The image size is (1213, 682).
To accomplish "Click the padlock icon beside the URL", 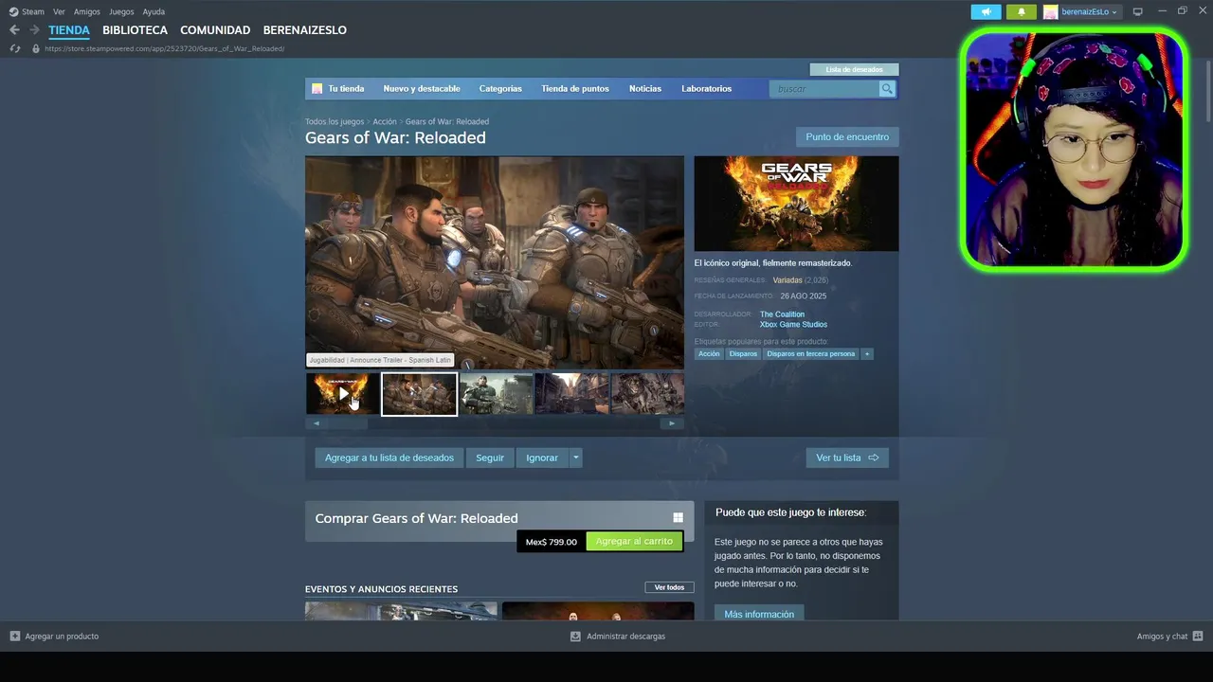I will point(36,48).
